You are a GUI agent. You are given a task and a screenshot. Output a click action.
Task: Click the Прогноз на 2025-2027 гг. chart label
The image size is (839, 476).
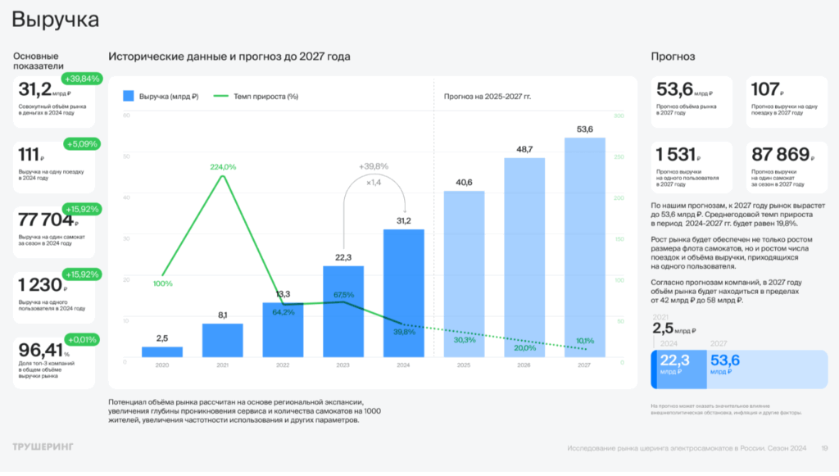pos(488,97)
